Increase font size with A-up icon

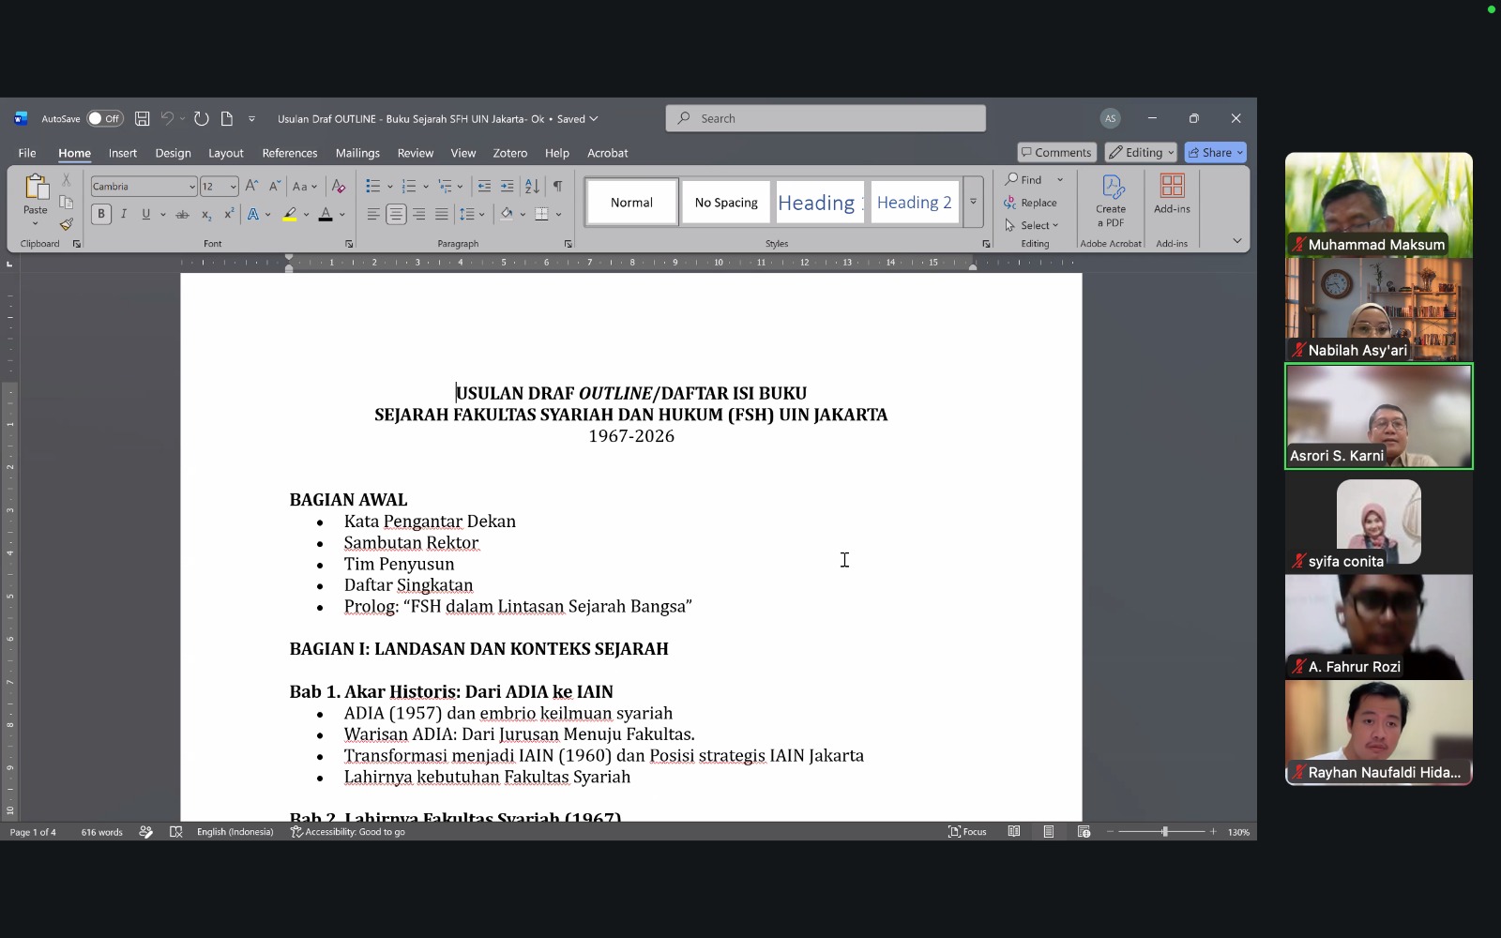pos(251,186)
